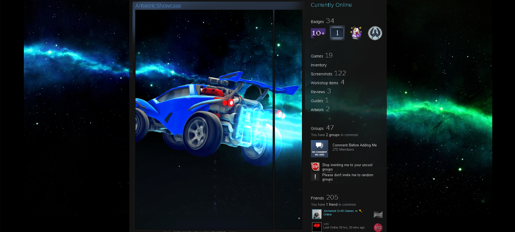Image resolution: width=515 pixels, height=232 pixels.
Task: Open the Artwork link in sidebar
Action: (317, 110)
